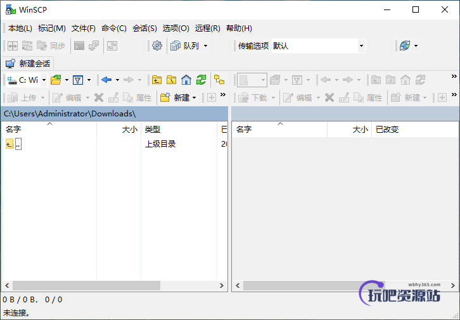Click the local open directory folder icon
This screenshot has height=320, width=460.
[x=56, y=80]
